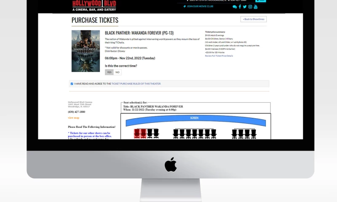
Task: Open the Instagram icon in header
Action: tap(250, 7)
